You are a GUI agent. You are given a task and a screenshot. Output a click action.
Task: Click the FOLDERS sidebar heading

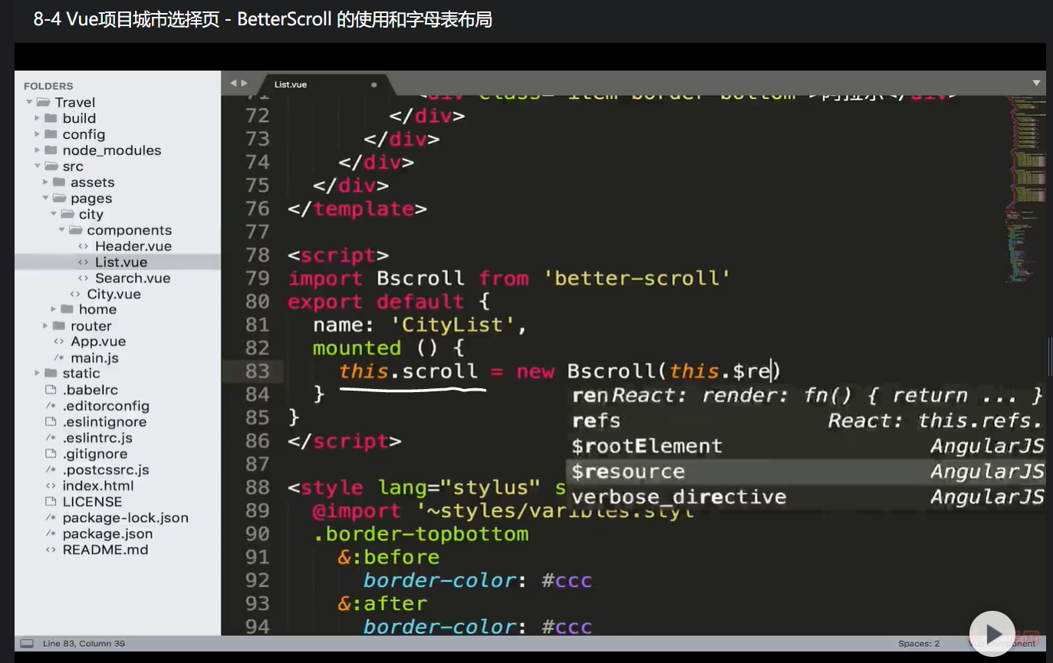[48, 86]
